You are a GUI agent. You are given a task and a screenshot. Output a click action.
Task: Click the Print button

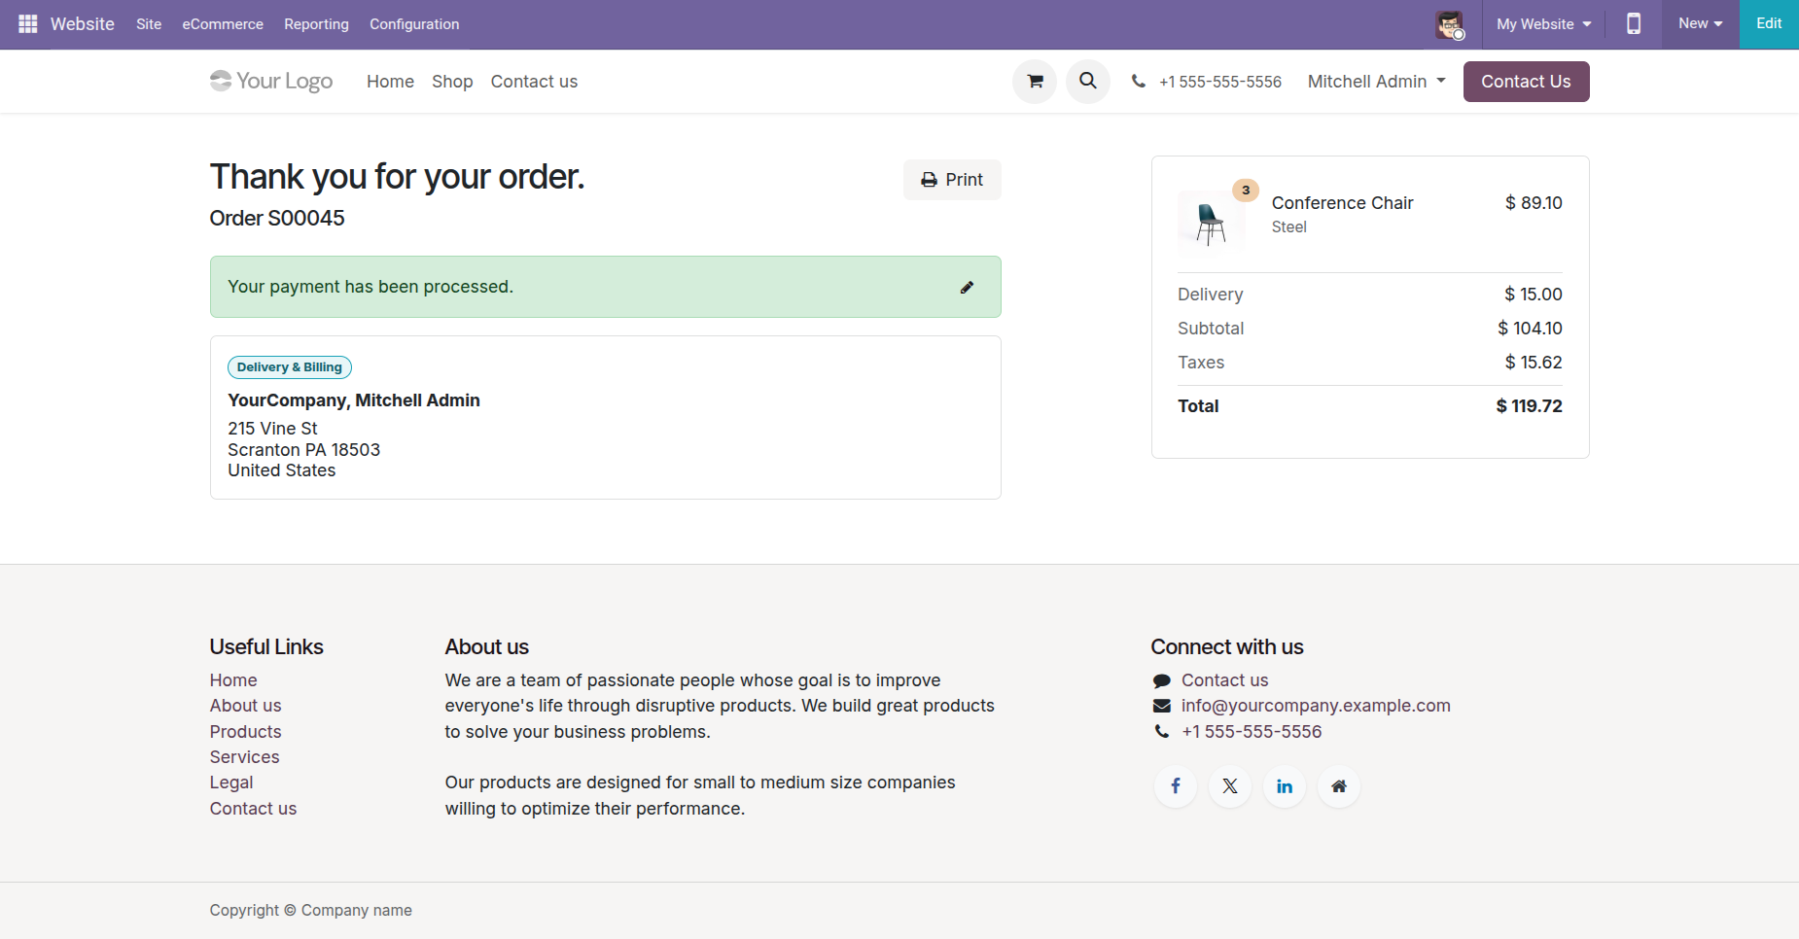click(952, 180)
